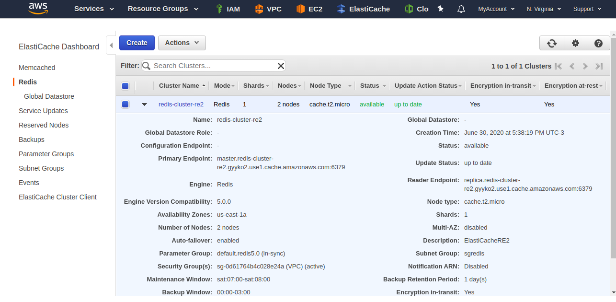The width and height of the screenshot is (616, 302).
Task: Click the Create button
Action: pos(137,43)
